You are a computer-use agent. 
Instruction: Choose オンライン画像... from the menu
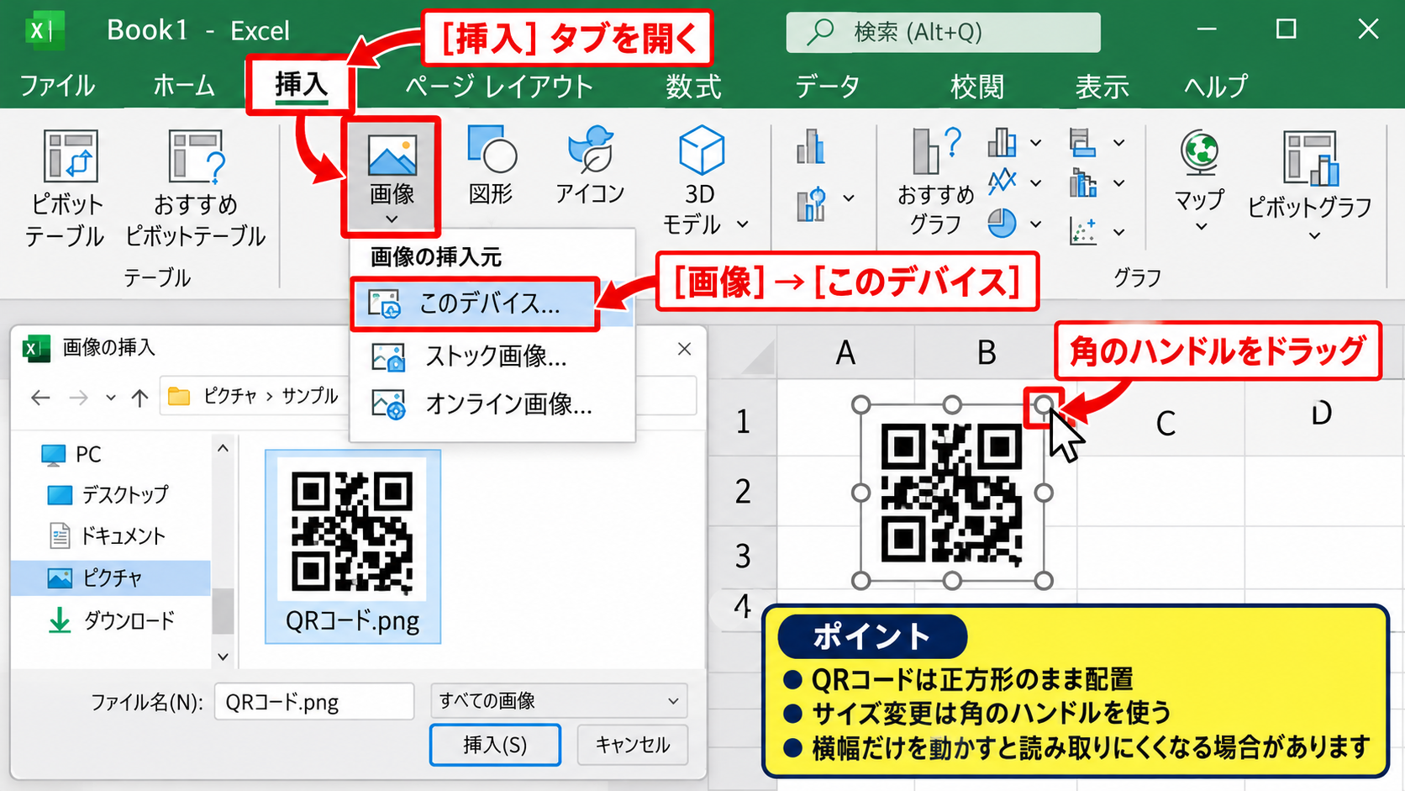pyautogui.click(x=492, y=404)
